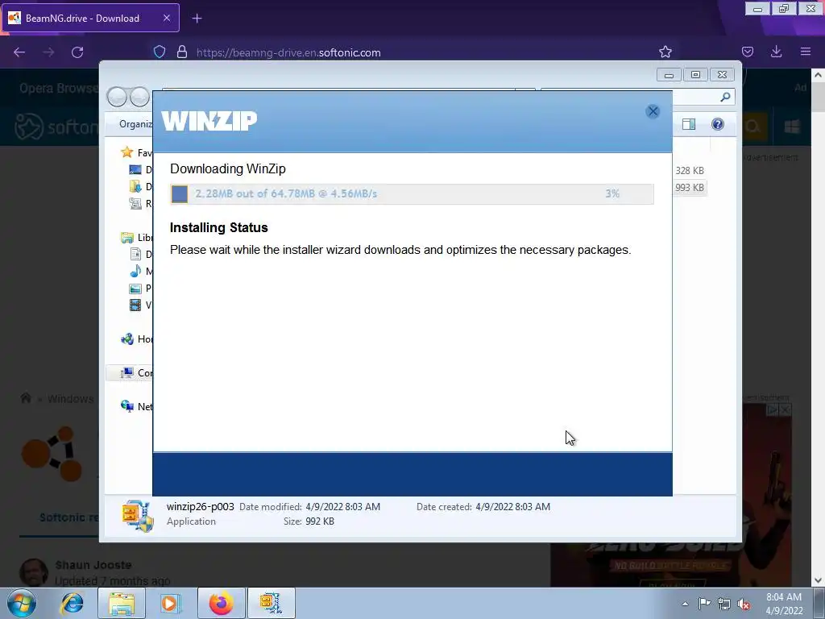Image resolution: width=825 pixels, height=619 pixels.
Task: Maximize the Explorer window
Action: [x=695, y=75]
